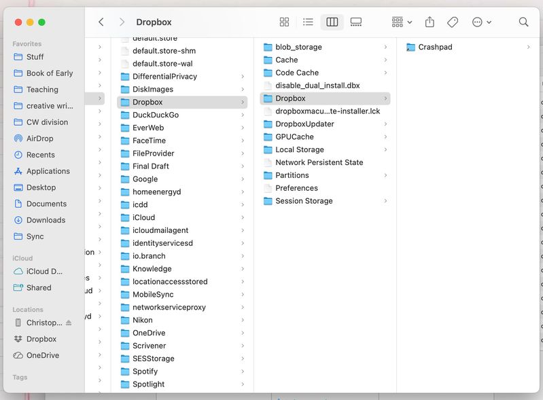Switch to list view in toolbar

coord(308,22)
